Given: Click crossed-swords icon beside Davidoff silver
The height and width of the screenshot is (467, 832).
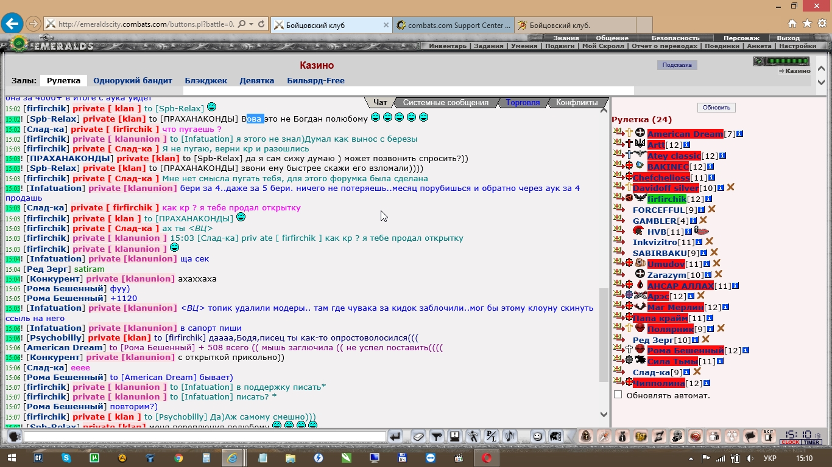Looking at the screenshot, I should [730, 188].
